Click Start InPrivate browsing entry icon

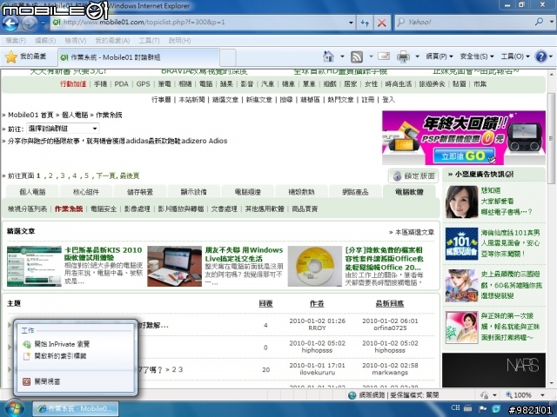click(x=27, y=344)
